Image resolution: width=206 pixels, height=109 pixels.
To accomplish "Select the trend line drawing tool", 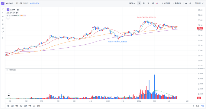I will [2, 9].
